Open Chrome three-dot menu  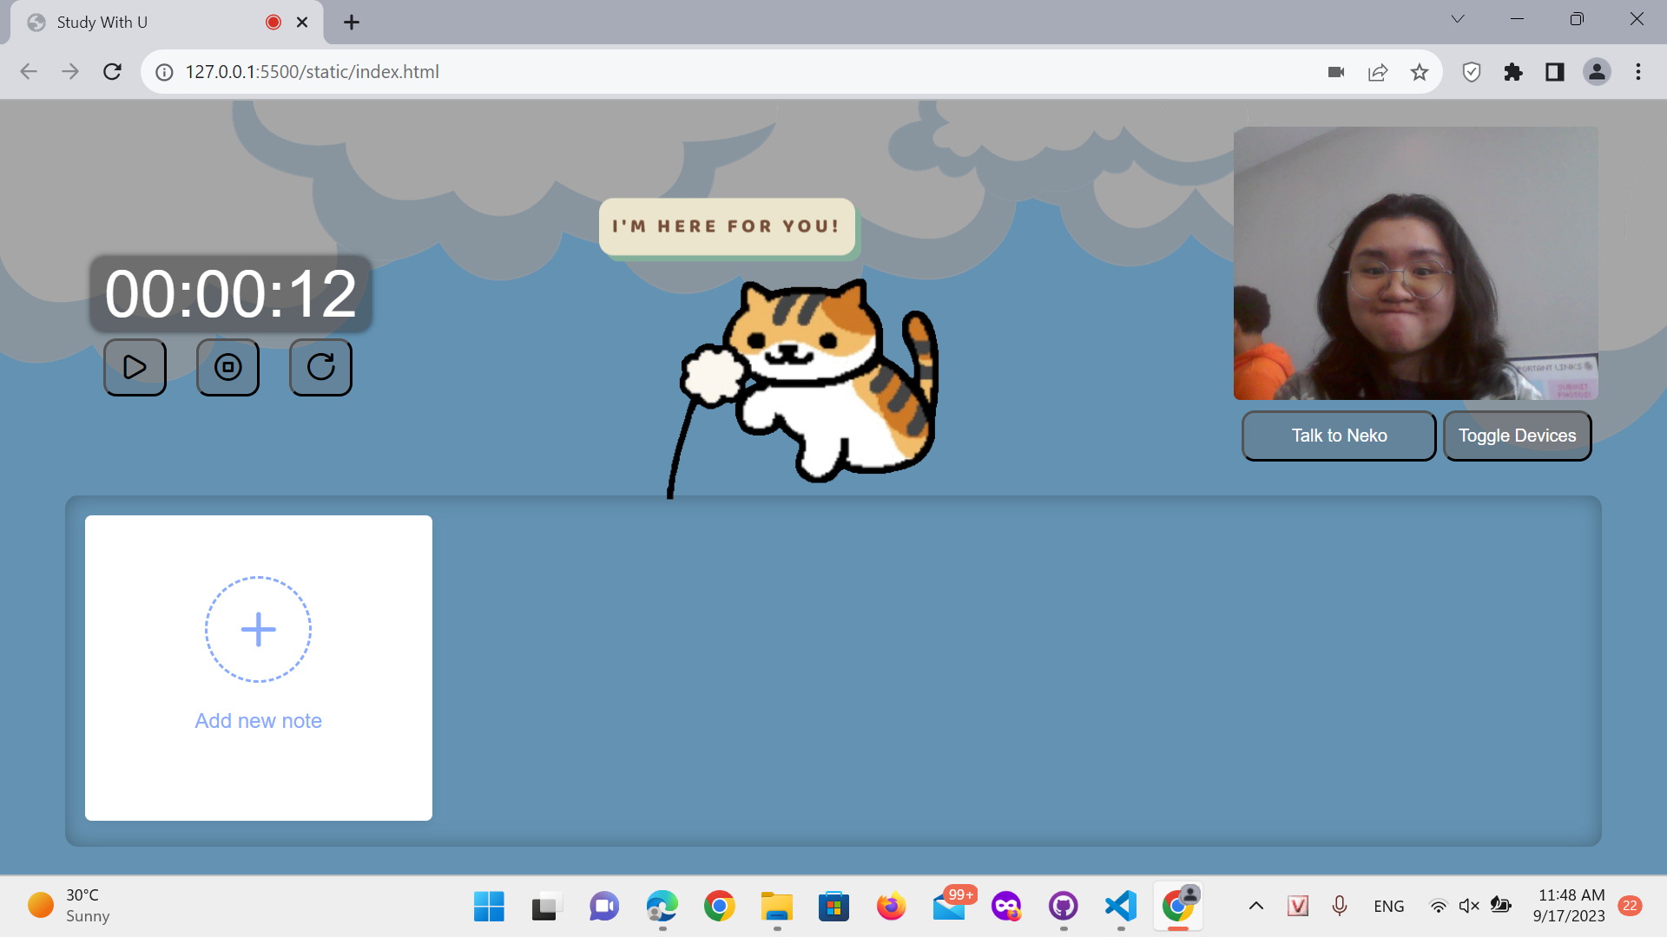click(1637, 72)
